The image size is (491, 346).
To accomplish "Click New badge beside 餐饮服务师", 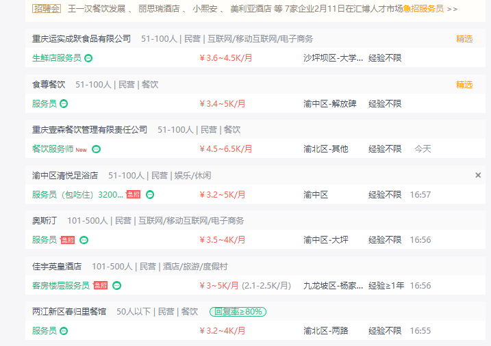I will pos(81,150).
